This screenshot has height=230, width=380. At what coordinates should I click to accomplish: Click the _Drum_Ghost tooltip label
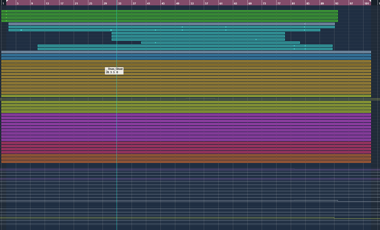114,69
